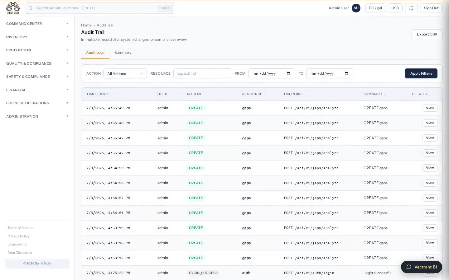449x280 pixels.
Task: Expand the Quality & Compliance section
Action: (37, 63)
